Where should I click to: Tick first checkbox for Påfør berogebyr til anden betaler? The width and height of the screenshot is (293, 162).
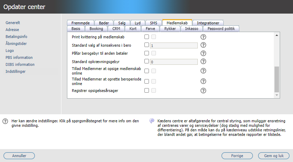tap(147, 53)
